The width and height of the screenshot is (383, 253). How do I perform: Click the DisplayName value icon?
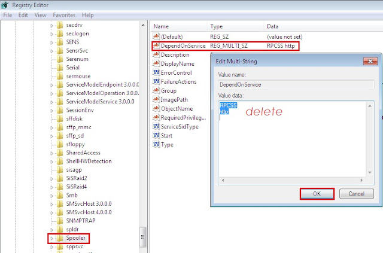pos(156,63)
